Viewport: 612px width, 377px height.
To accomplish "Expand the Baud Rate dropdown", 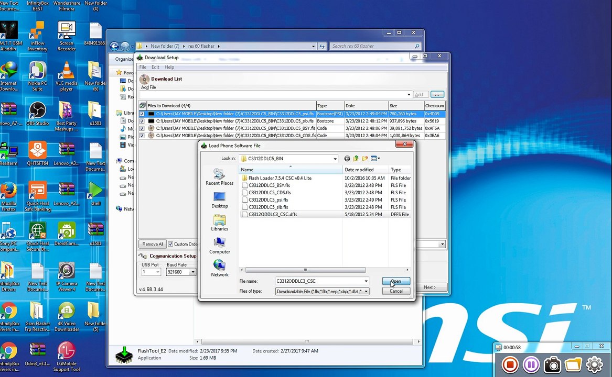I will pos(192,272).
